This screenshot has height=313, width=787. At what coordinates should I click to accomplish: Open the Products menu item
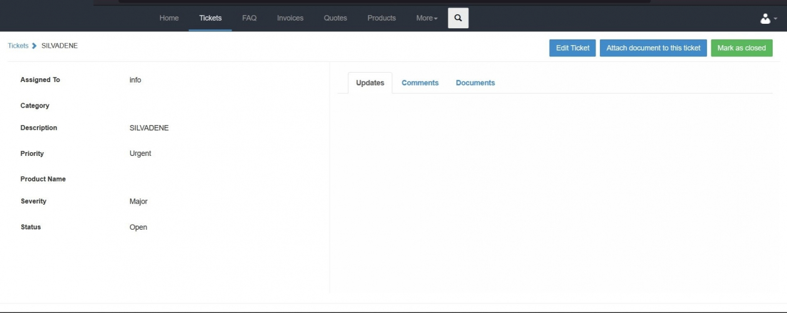point(382,18)
